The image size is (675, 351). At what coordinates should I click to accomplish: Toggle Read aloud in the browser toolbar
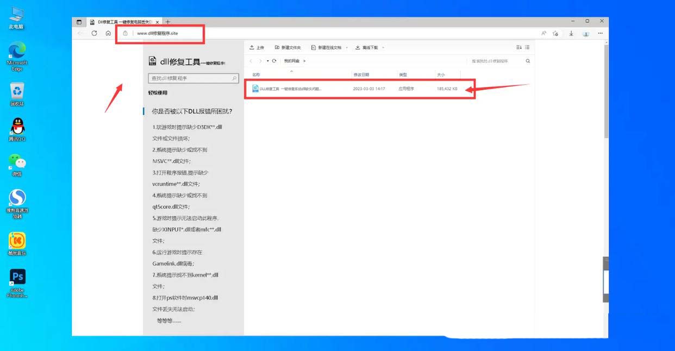544,34
